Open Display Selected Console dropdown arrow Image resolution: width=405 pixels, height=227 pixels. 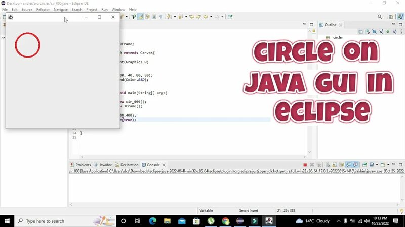pos(377,165)
